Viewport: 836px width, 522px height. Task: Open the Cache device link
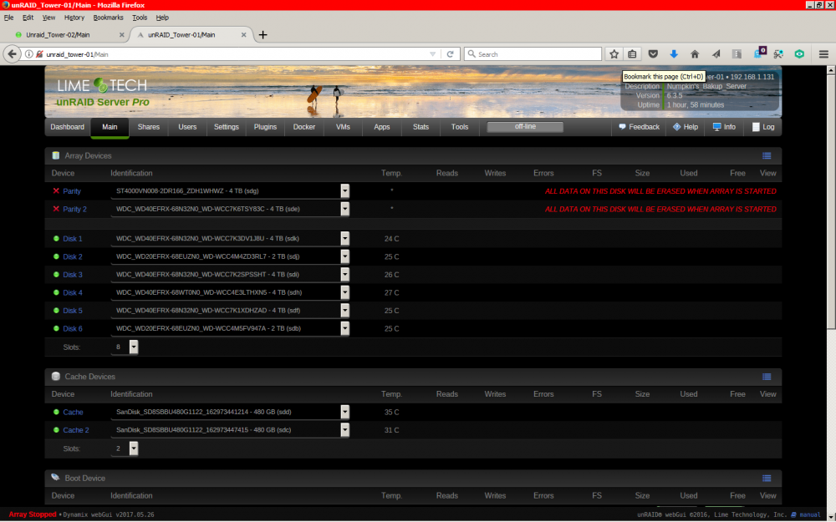[73, 412]
